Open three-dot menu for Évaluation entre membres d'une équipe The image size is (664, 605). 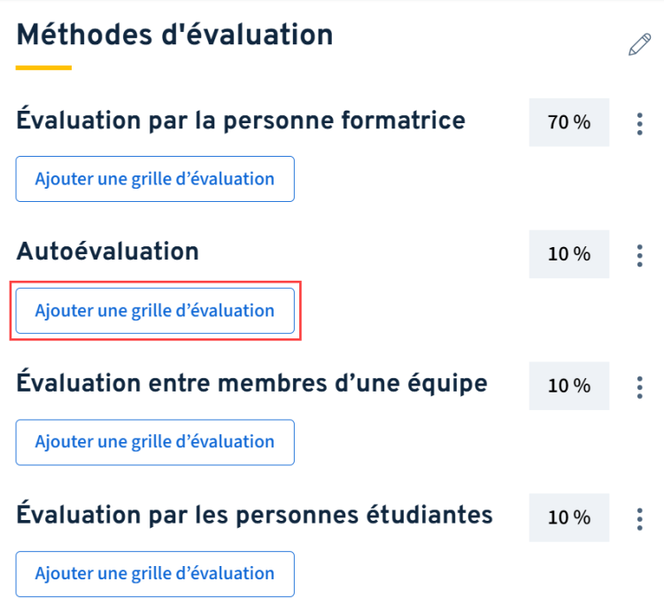tap(639, 387)
